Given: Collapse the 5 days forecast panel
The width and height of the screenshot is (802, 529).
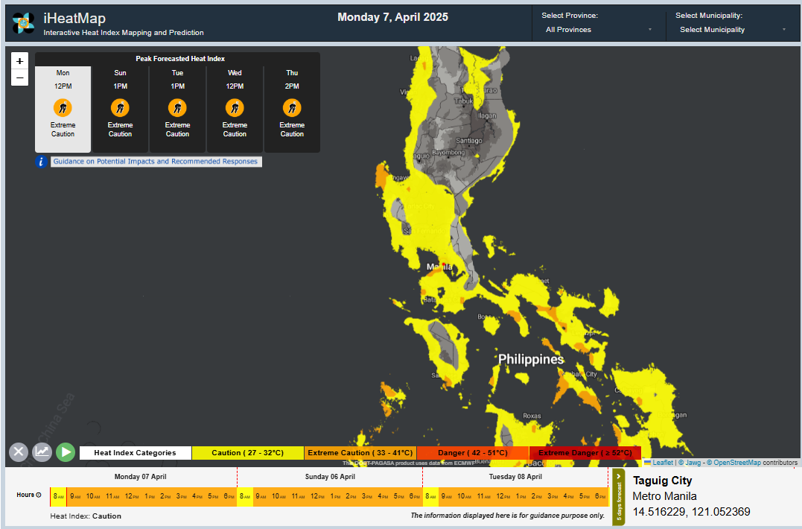Looking at the screenshot, I should [619, 496].
